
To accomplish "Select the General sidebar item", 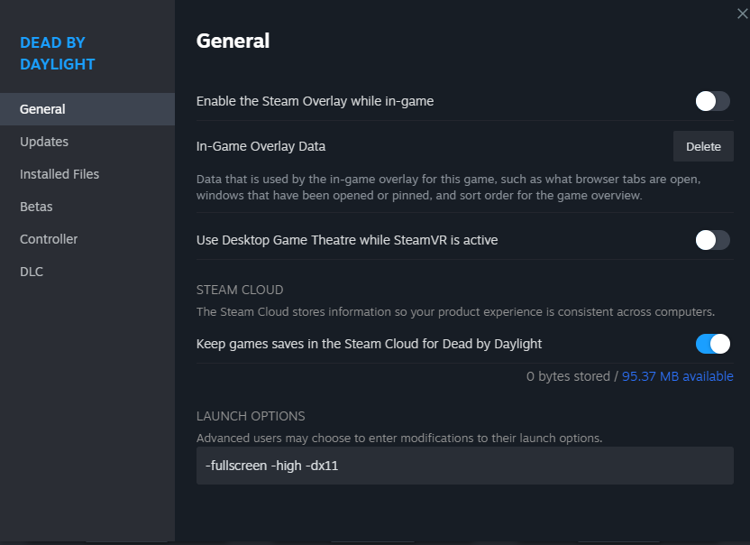I will (87, 109).
